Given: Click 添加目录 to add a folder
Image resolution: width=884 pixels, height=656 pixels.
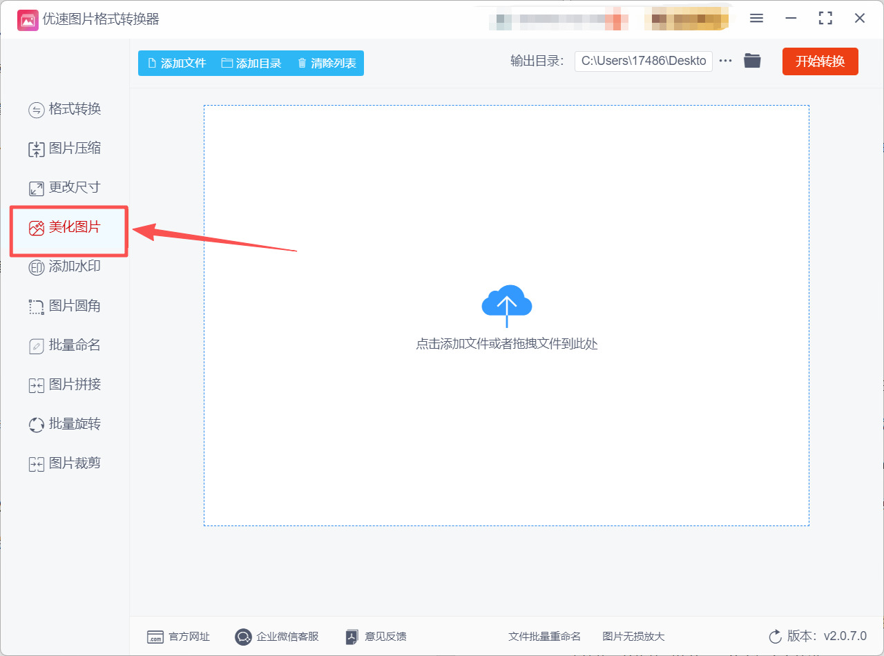Looking at the screenshot, I should (253, 62).
